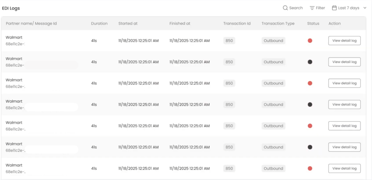Click the black status dot in fourth row
The width and height of the screenshot is (372, 180).
(310, 105)
